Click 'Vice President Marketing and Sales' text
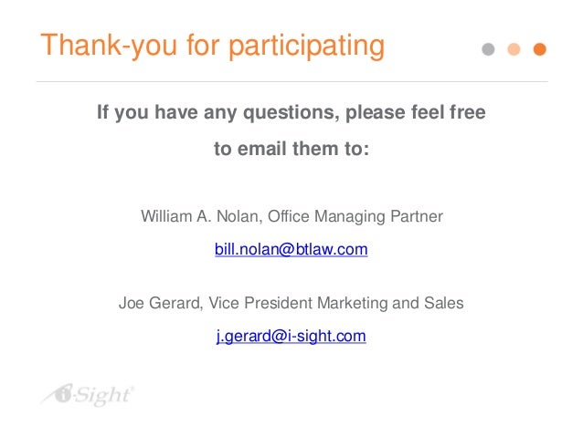 336,303
